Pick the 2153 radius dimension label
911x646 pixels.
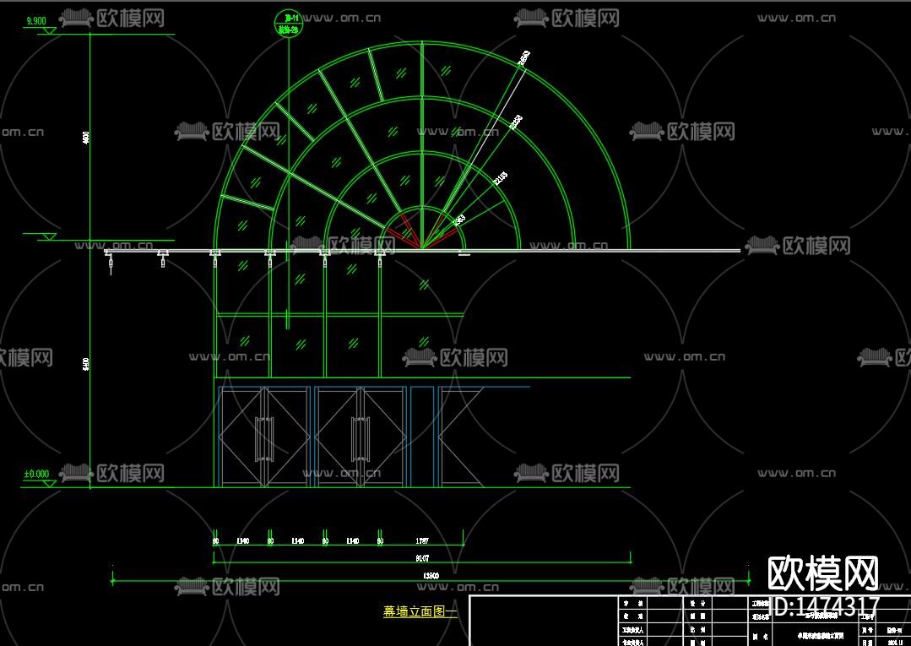[x=500, y=178]
